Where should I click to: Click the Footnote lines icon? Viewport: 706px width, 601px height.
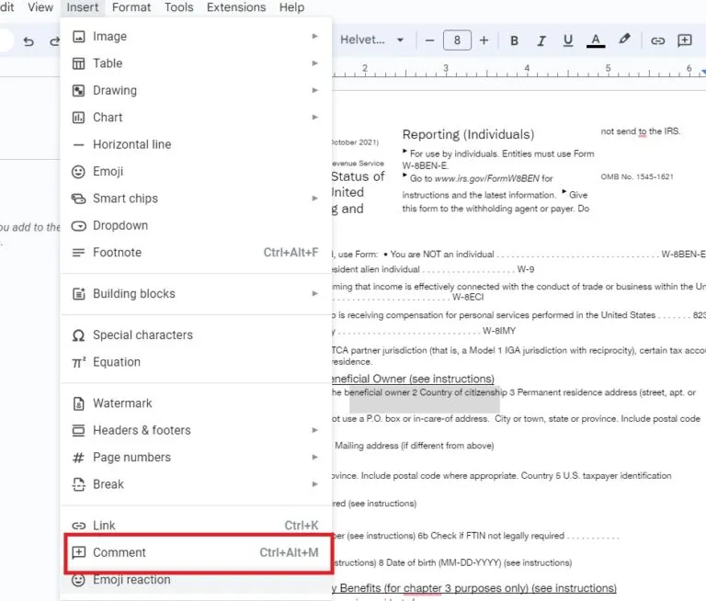coord(78,253)
